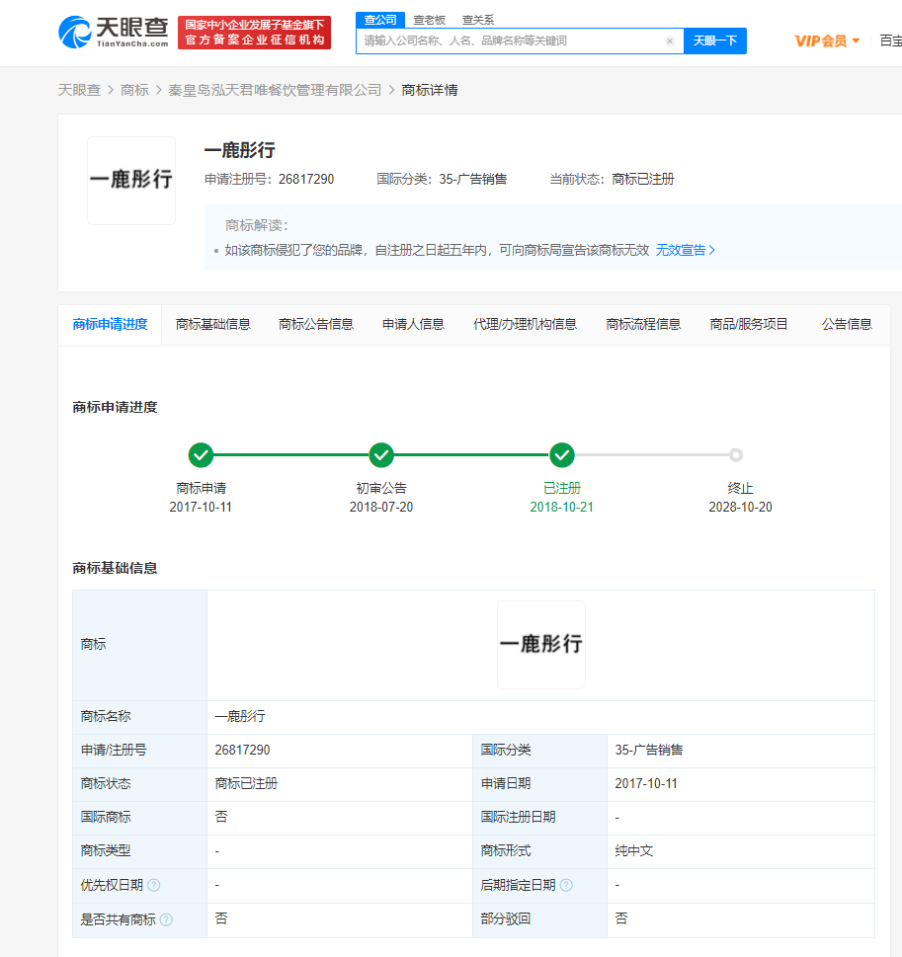The height and width of the screenshot is (957, 902).
Task: Click the 商标 breadcrumb link
Action: click(x=135, y=89)
